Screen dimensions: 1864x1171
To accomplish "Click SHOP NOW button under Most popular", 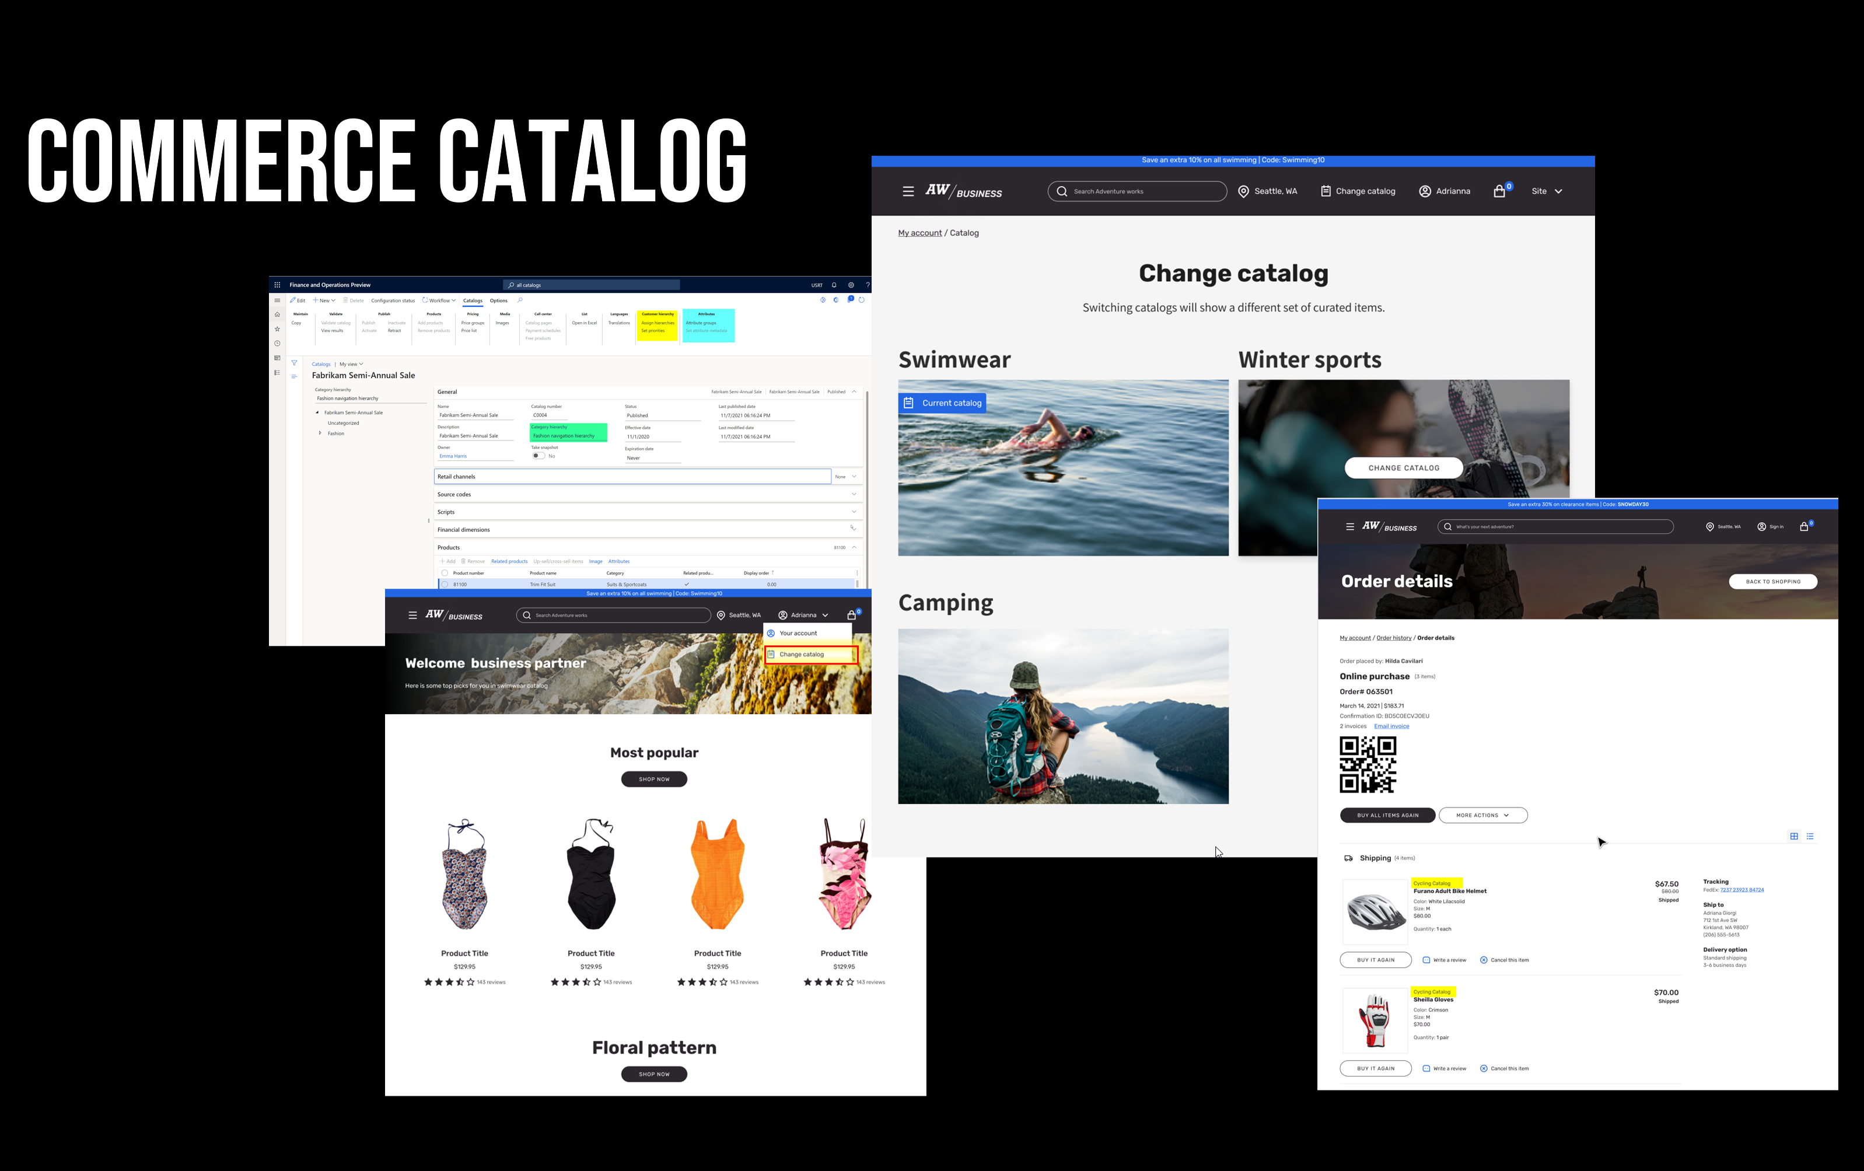I will tap(654, 778).
